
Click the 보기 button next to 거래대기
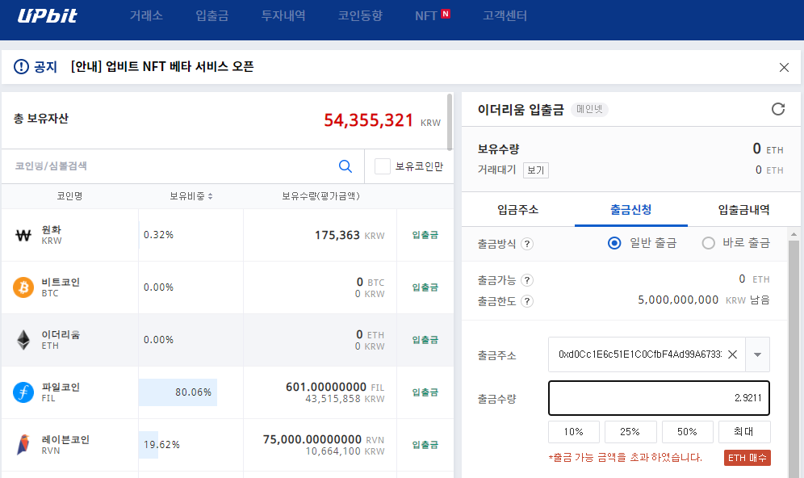[x=536, y=170]
